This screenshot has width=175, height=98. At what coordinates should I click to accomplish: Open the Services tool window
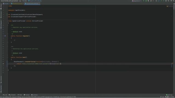pyautogui.click(x=34, y=95)
